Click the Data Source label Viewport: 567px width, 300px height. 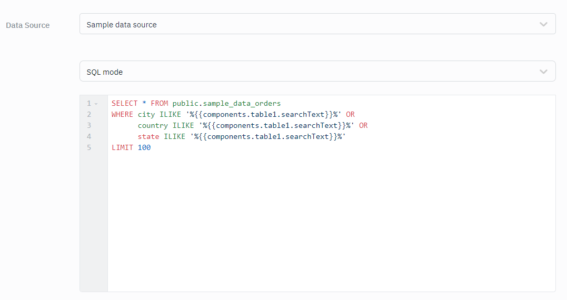pyautogui.click(x=28, y=25)
